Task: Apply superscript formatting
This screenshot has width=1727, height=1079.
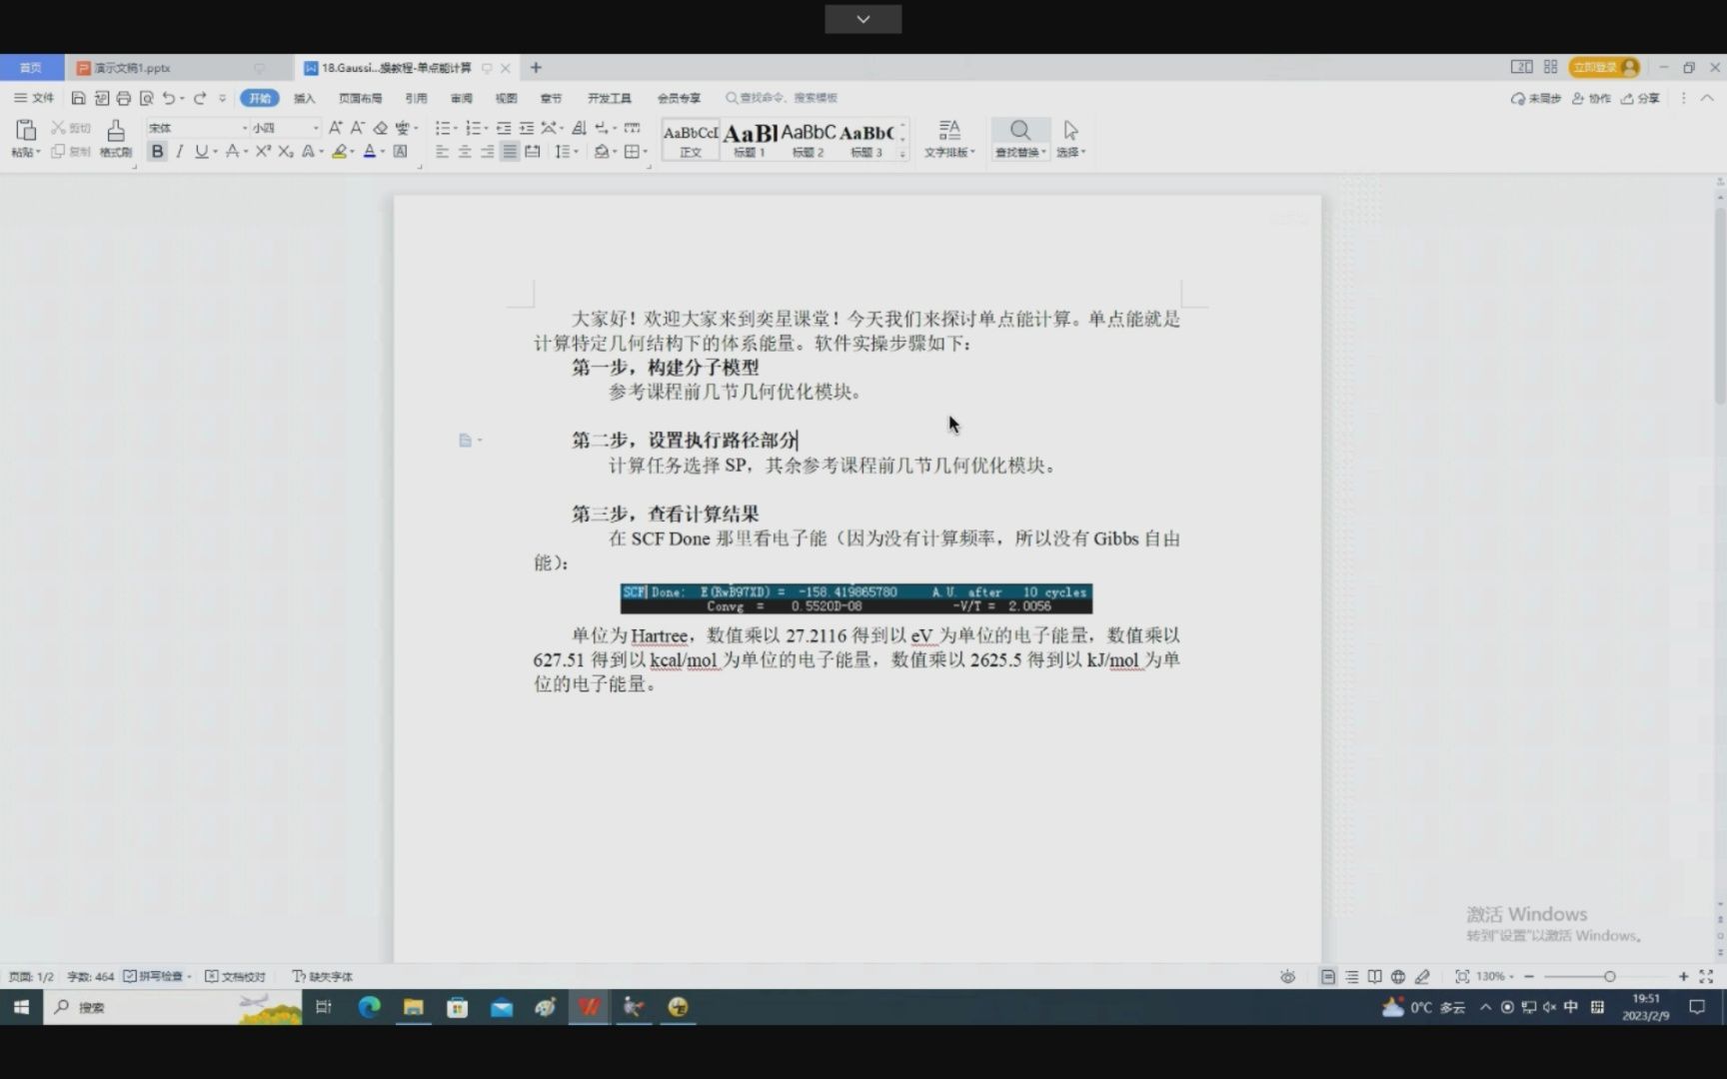Action: pyautogui.click(x=263, y=151)
